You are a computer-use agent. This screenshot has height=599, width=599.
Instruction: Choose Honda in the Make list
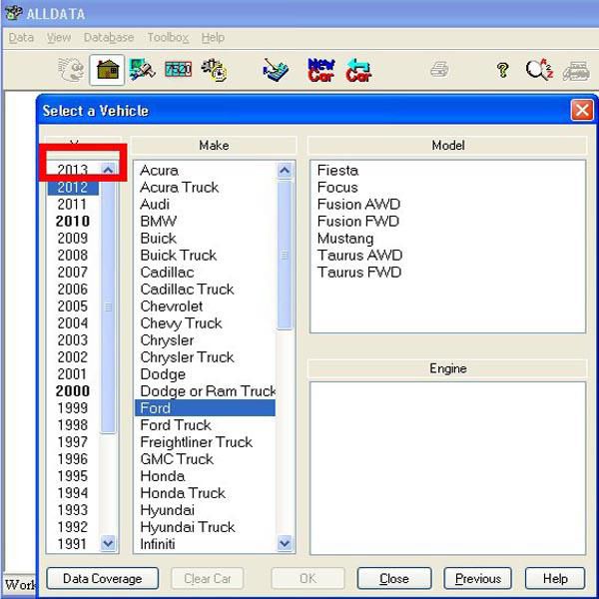tap(161, 476)
